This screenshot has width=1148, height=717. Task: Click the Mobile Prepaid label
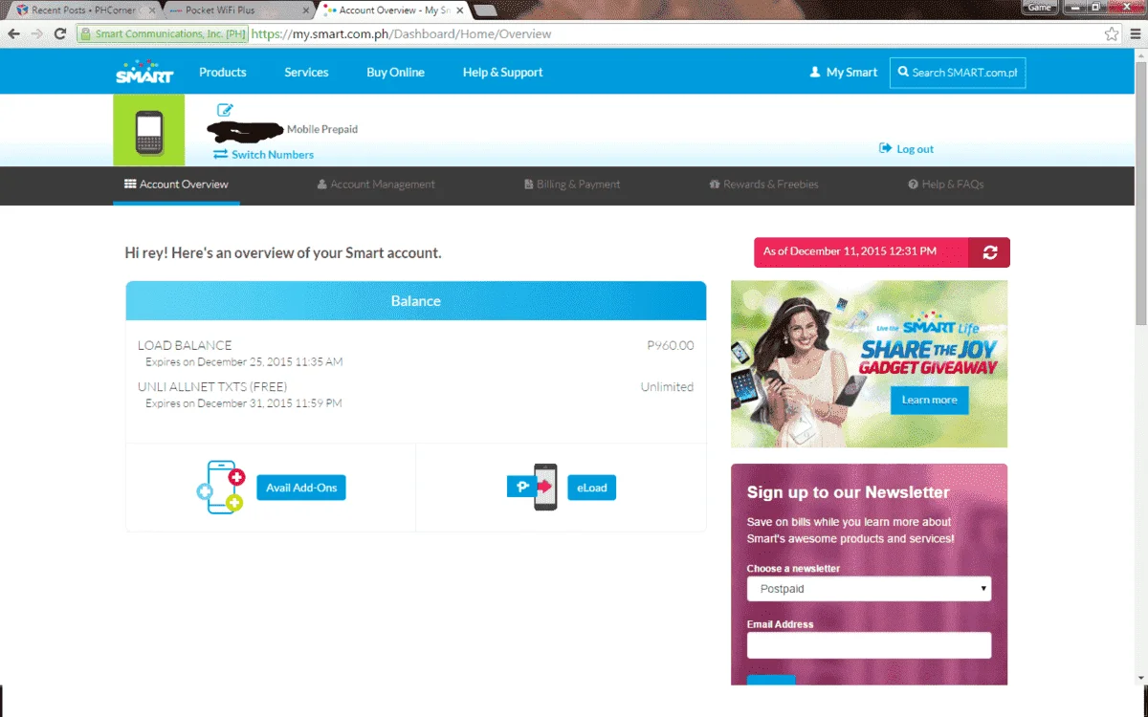pos(322,129)
